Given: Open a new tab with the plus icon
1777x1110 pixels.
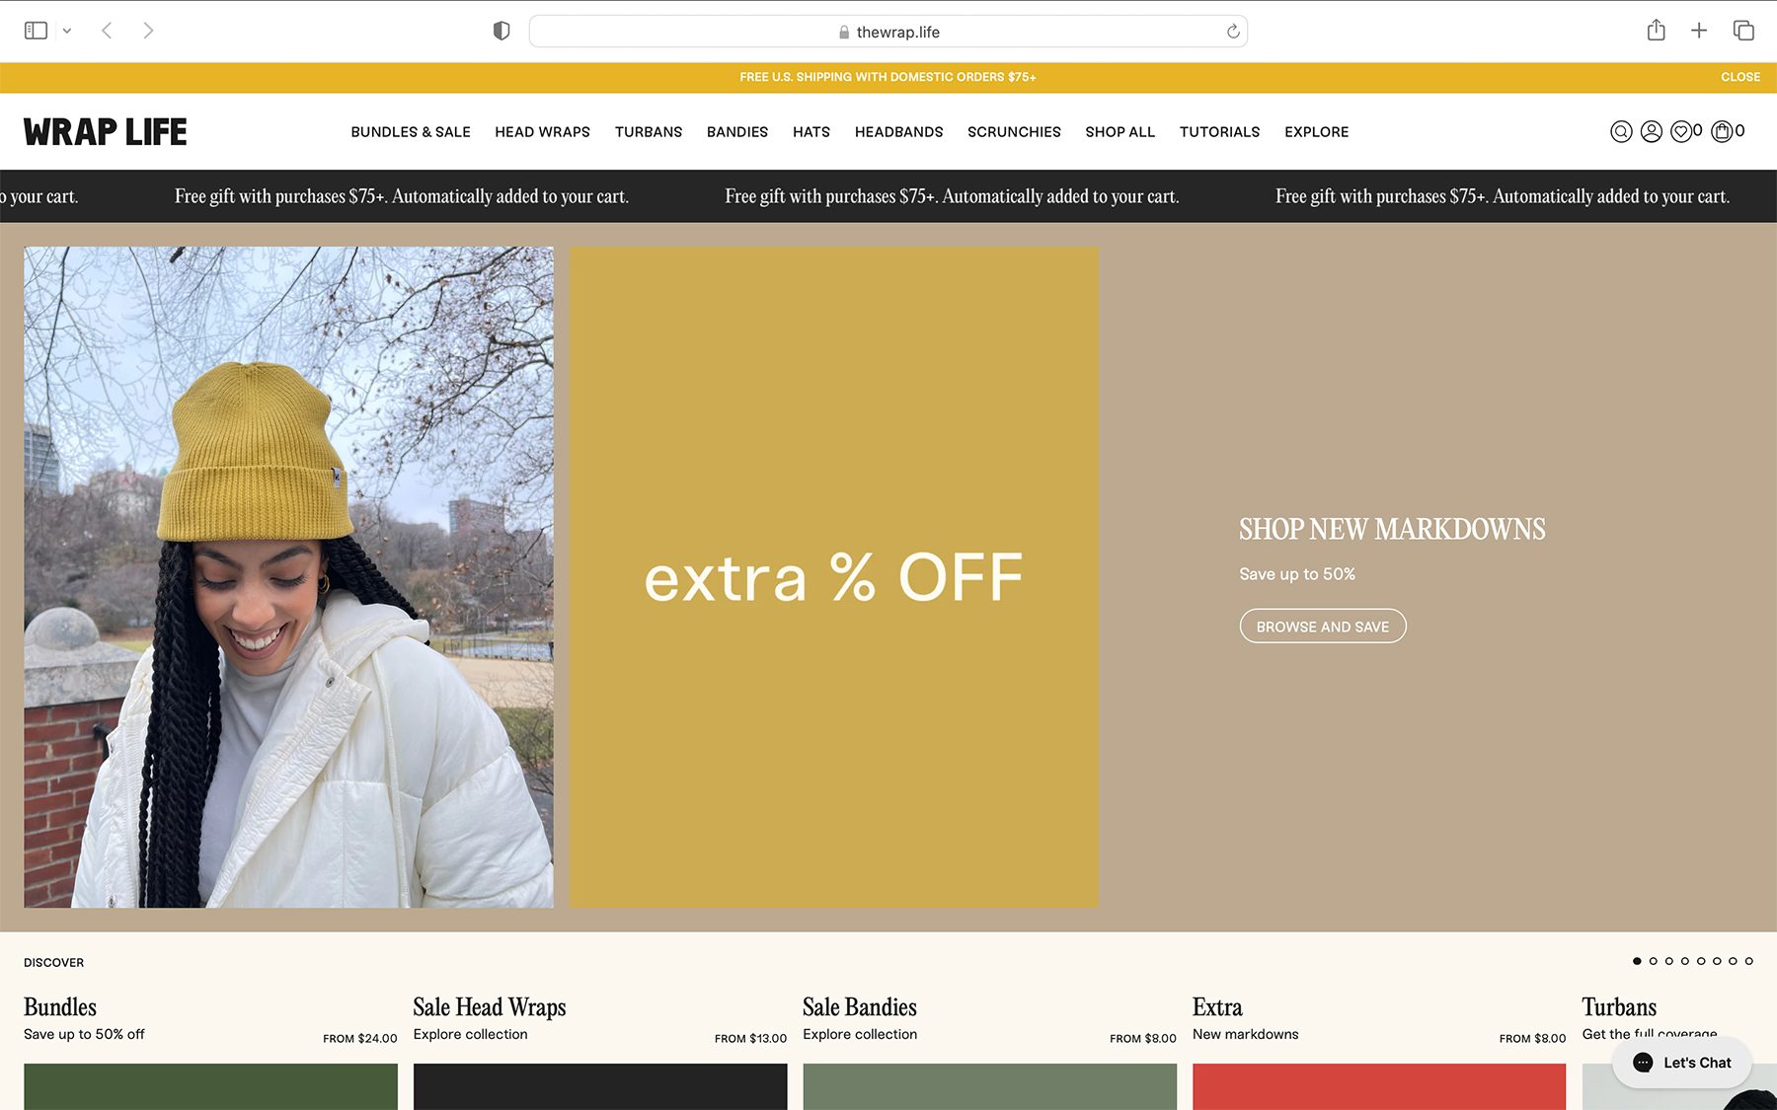Looking at the screenshot, I should (x=1699, y=31).
